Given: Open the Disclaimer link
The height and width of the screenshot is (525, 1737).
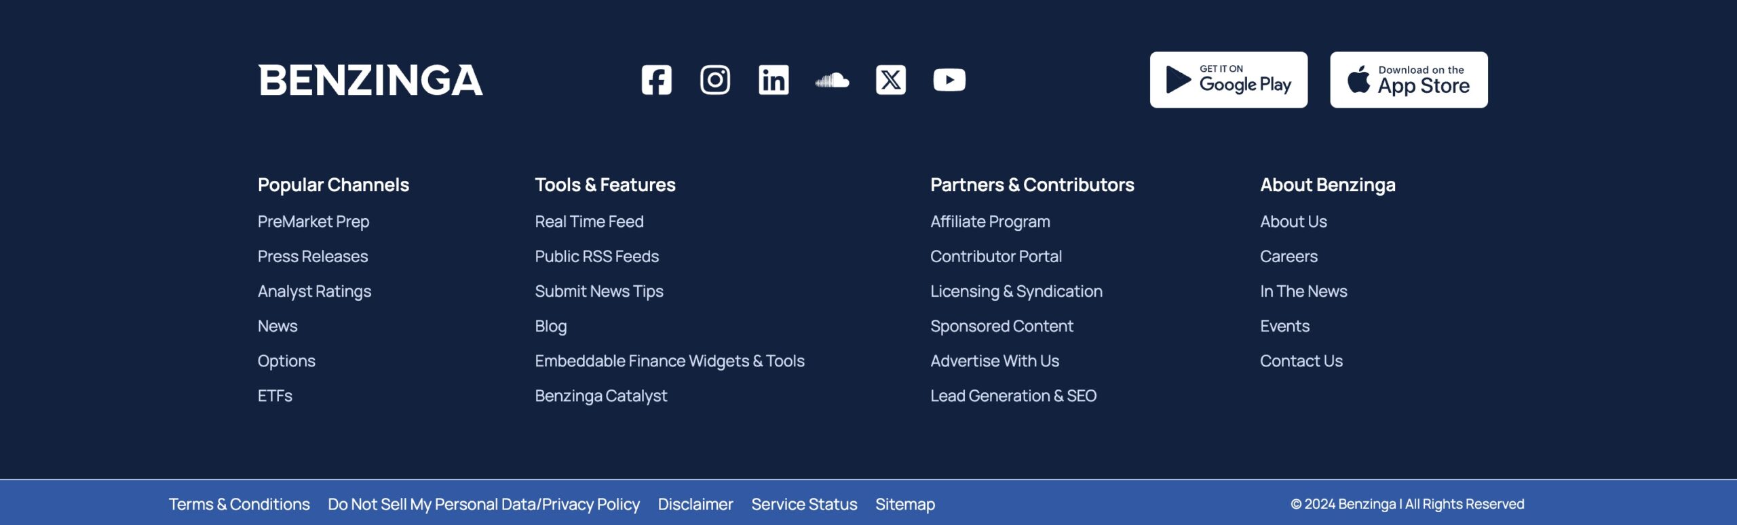Looking at the screenshot, I should 695,504.
